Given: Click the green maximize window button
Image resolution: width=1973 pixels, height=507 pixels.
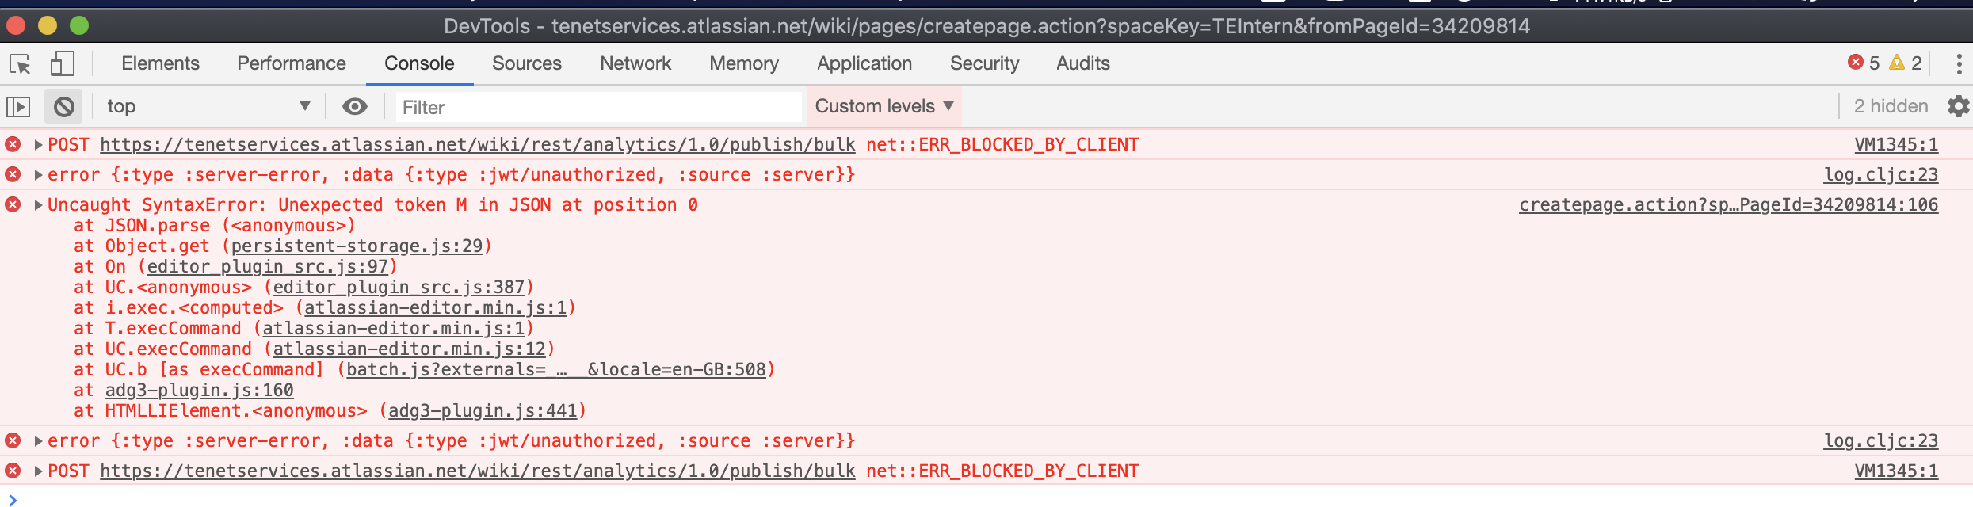Looking at the screenshot, I should pos(79,25).
